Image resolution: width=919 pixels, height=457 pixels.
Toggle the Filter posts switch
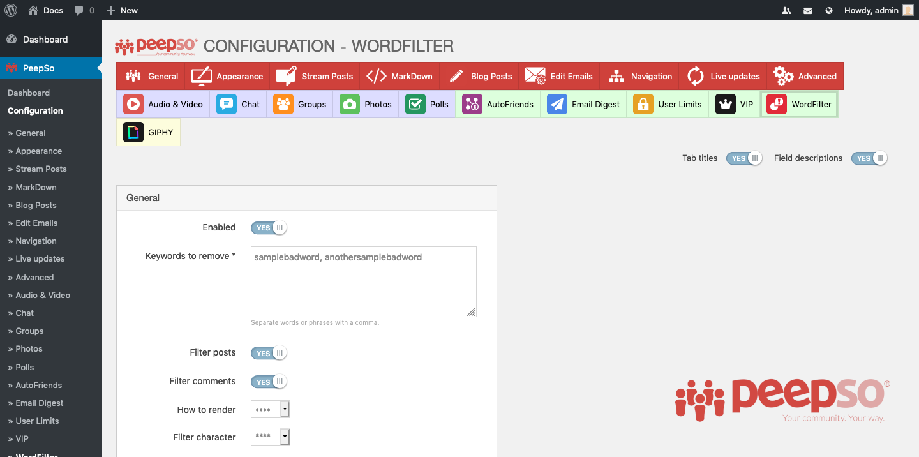point(269,353)
